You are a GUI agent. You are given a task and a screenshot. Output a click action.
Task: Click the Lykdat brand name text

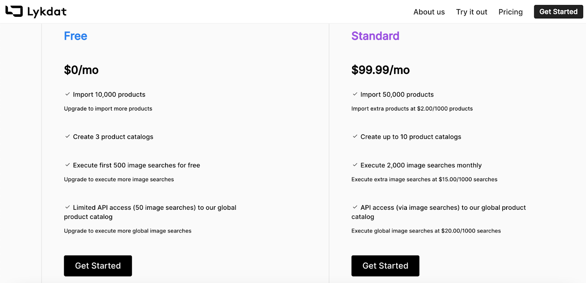47,12
